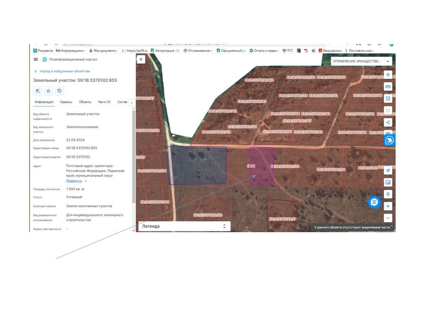
Task: Click the blue shaded parcel on the map
Action: coord(196,165)
